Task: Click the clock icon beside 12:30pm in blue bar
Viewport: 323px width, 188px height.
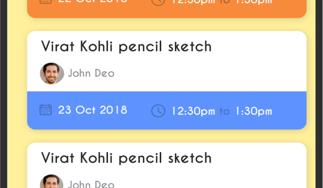Action: click(x=158, y=111)
